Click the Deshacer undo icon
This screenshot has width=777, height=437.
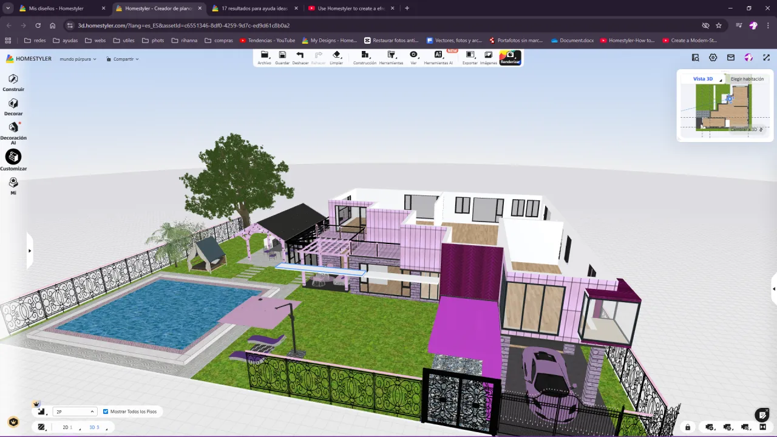point(300,58)
